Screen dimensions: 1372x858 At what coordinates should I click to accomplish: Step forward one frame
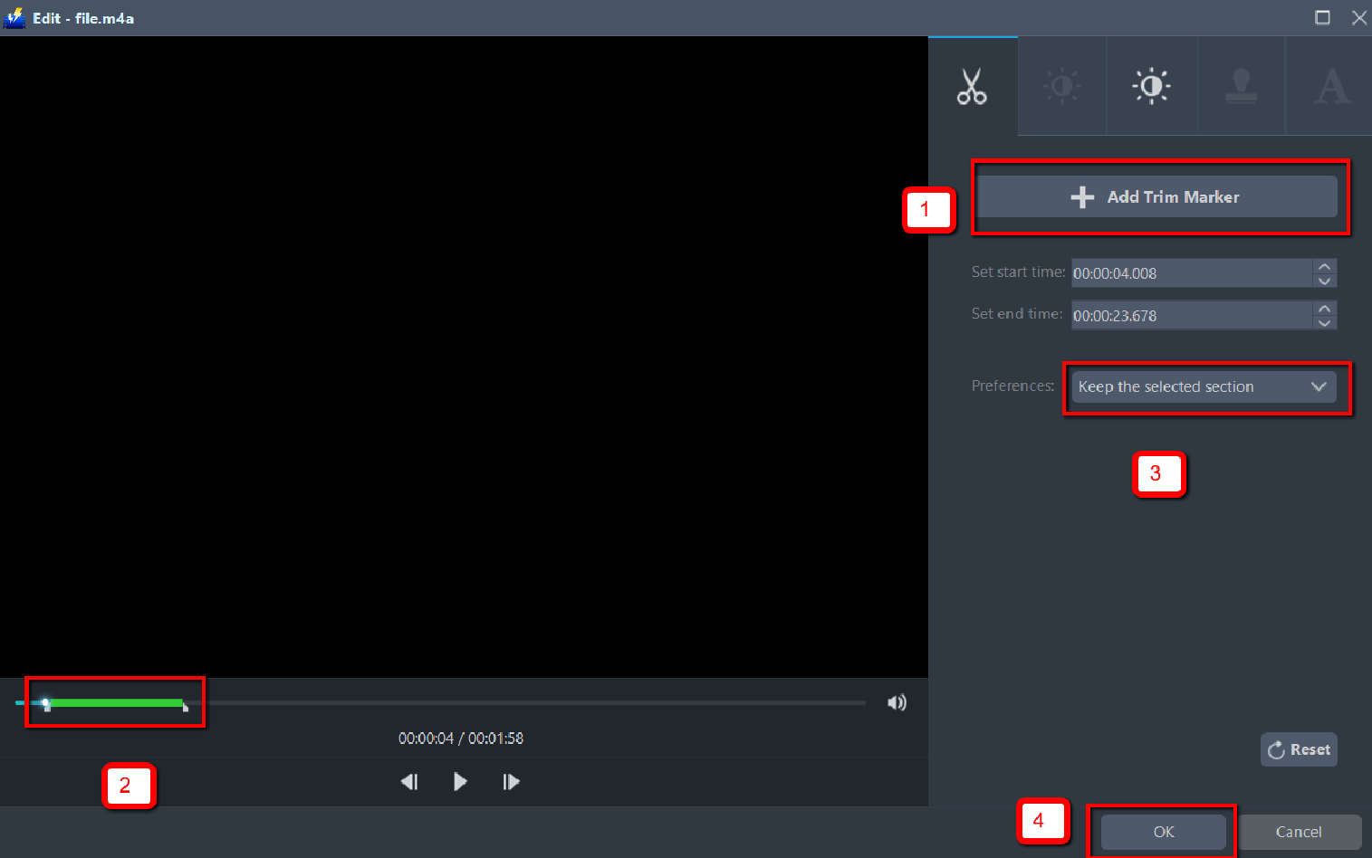pos(510,781)
